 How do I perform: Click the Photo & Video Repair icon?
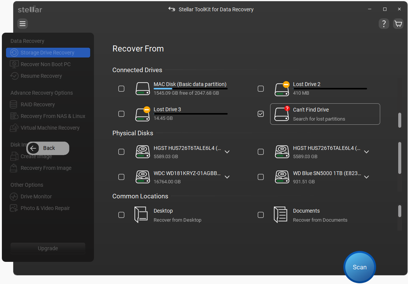pos(14,208)
